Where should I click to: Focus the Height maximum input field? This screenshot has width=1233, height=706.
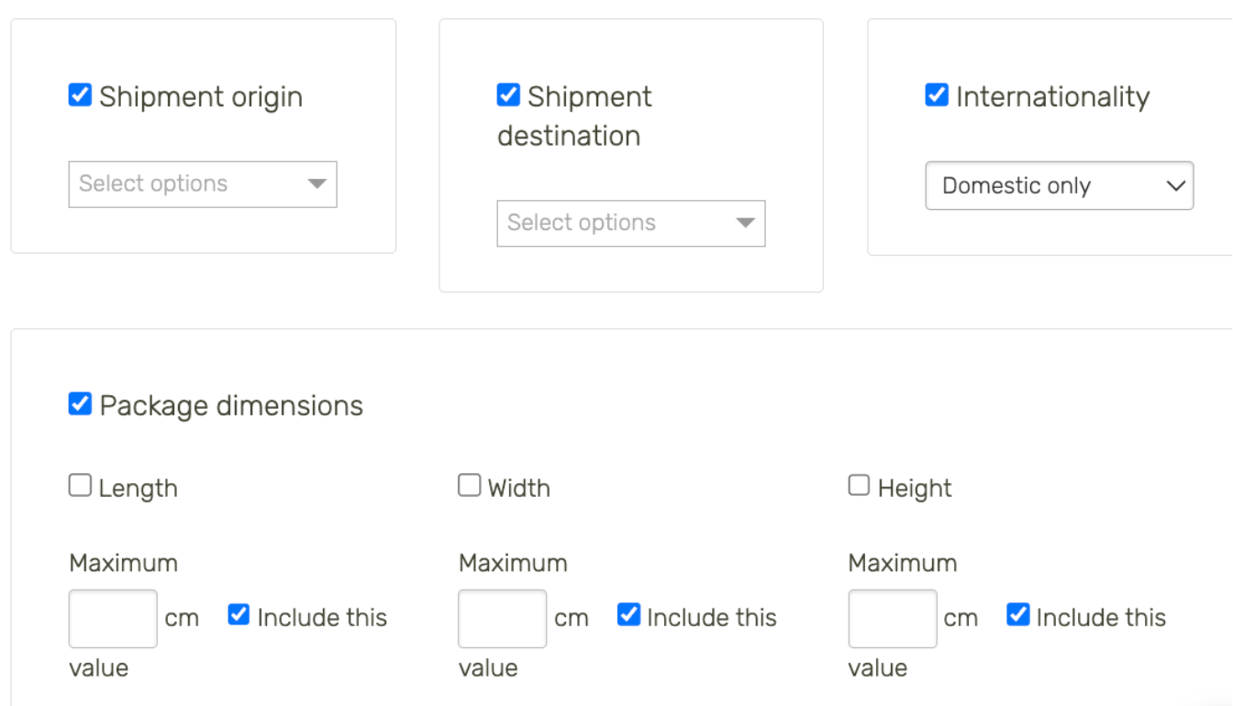click(x=893, y=619)
